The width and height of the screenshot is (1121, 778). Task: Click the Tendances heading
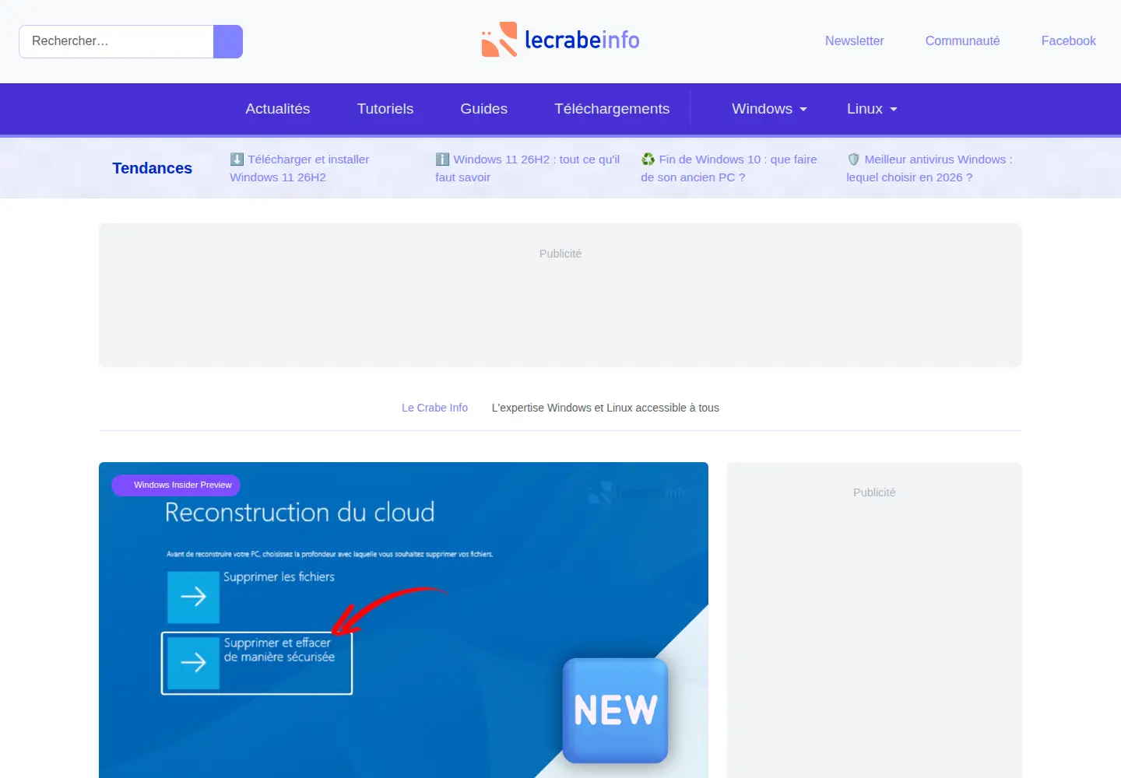(x=152, y=168)
